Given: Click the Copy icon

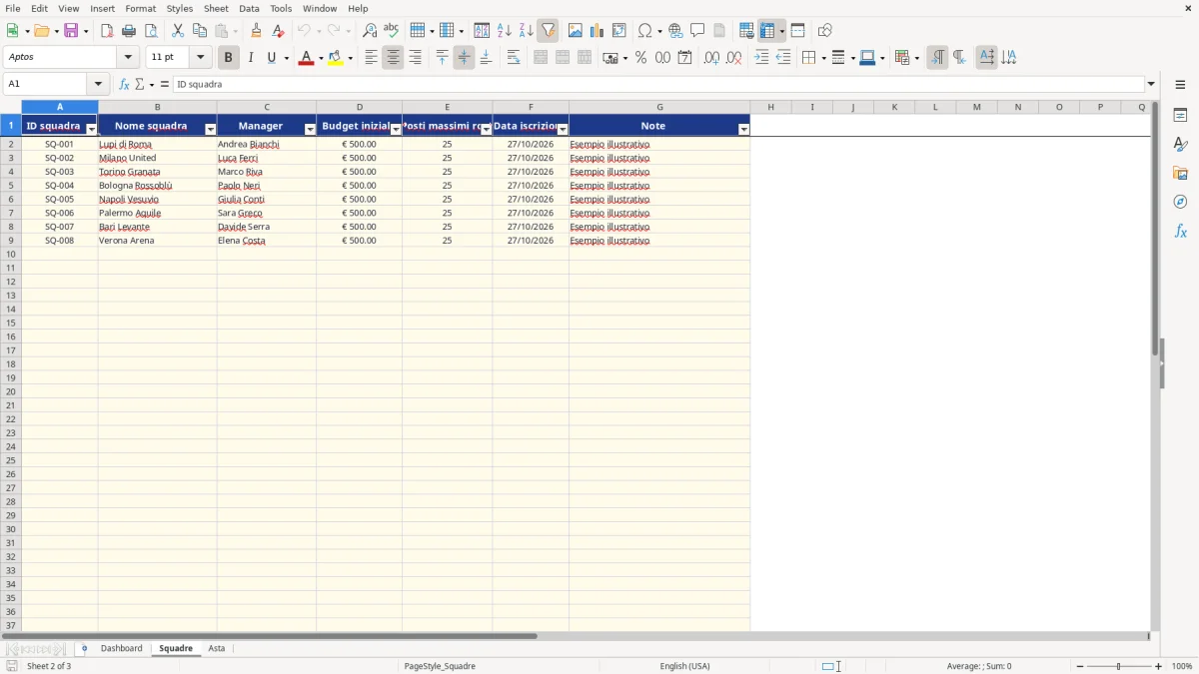Looking at the screenshot, I should click(200, 31).
